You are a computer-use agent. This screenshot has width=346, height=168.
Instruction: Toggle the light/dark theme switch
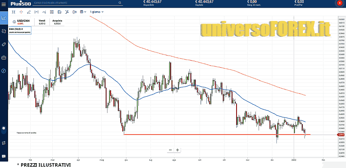point(4,129)
